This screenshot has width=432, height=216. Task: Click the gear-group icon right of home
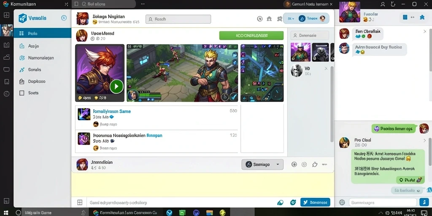pos(280,19)
